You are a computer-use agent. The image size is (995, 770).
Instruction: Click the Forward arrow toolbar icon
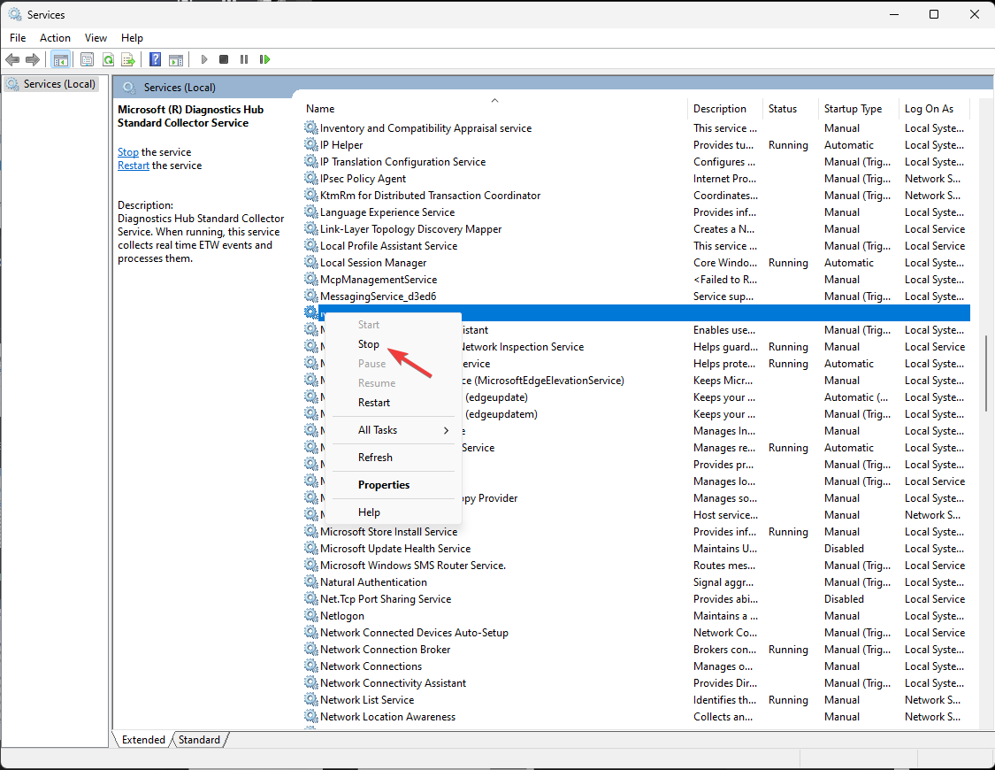point(33,59)
